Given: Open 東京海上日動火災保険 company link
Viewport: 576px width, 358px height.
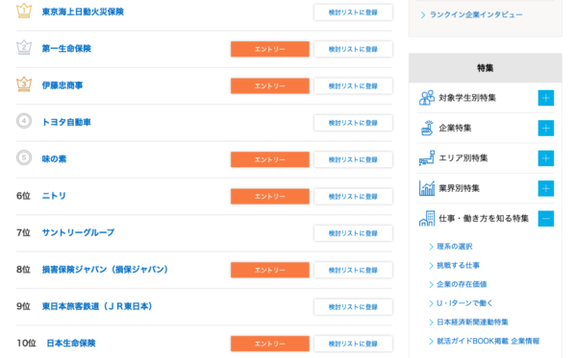Looking at the screenshot, I should (x=83, y=12).
